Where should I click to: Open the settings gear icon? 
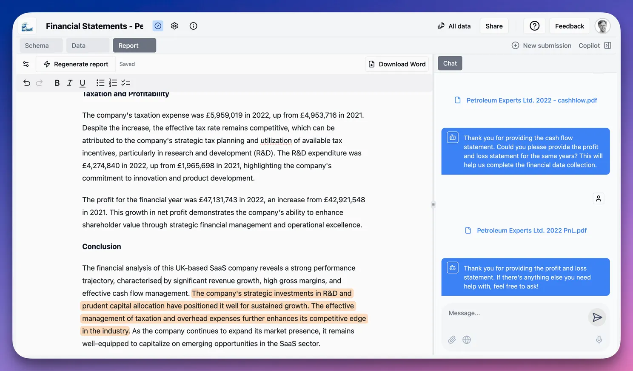click(174, 26)
